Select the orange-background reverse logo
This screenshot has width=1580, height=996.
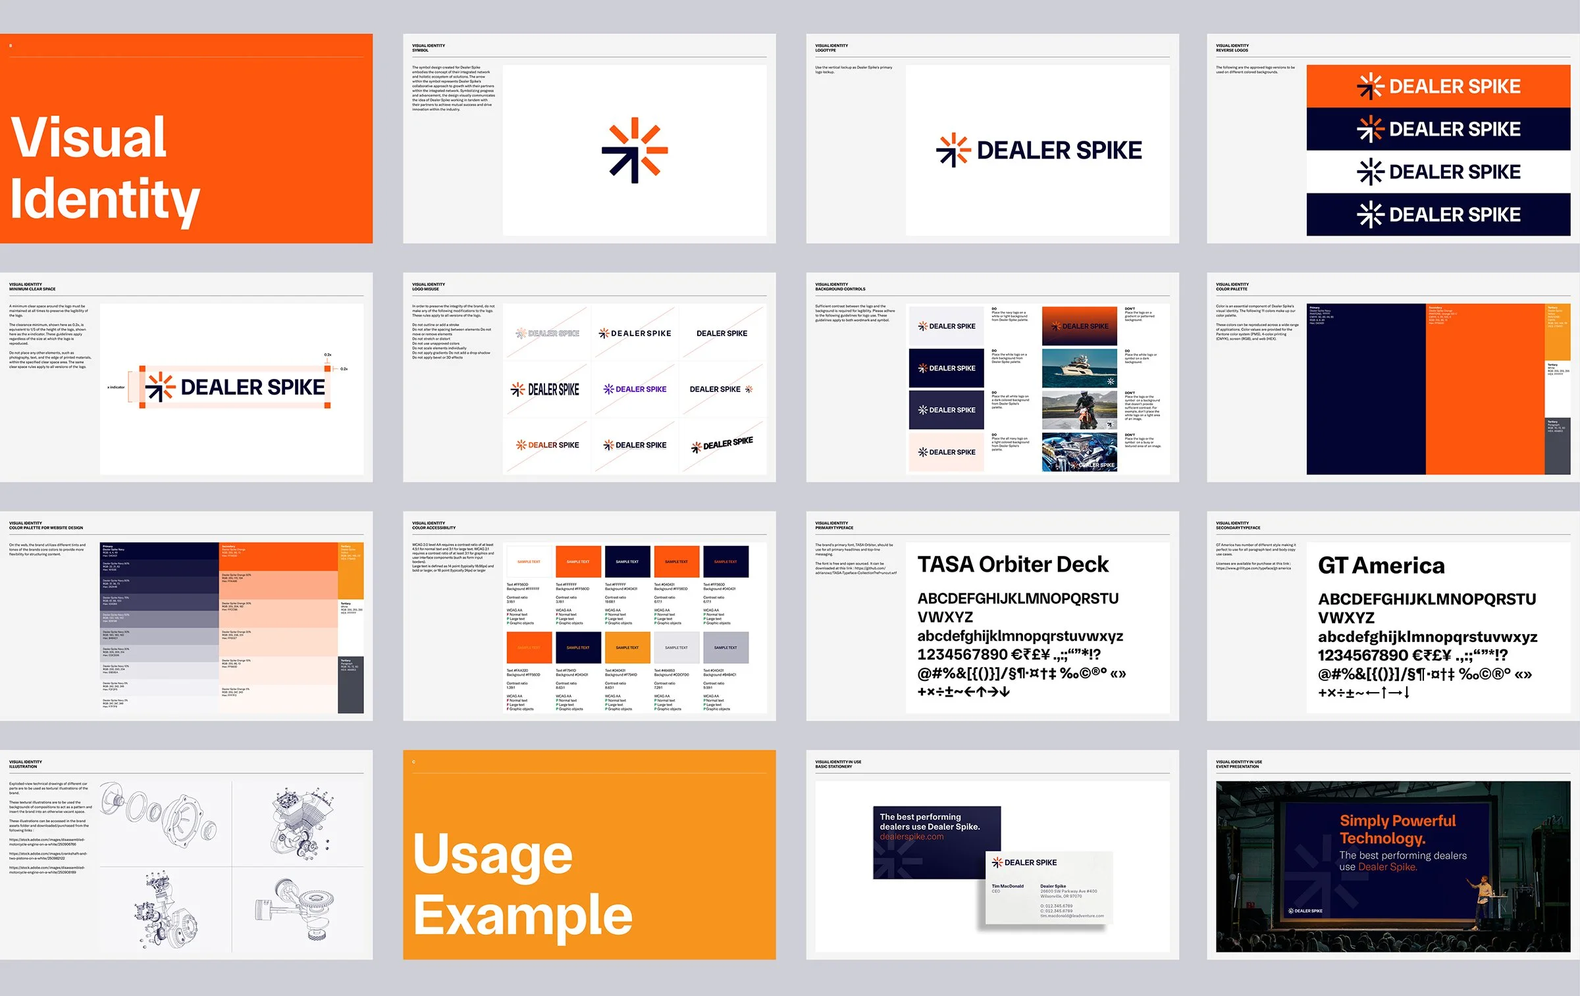1438,86
